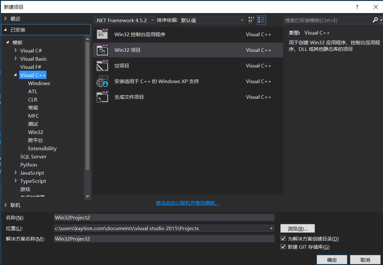Image resolution: width=383 pixels, height=265 pixels.
Task: Select the Win32 控制台应用程序 template name
Action: click(140, 34)
